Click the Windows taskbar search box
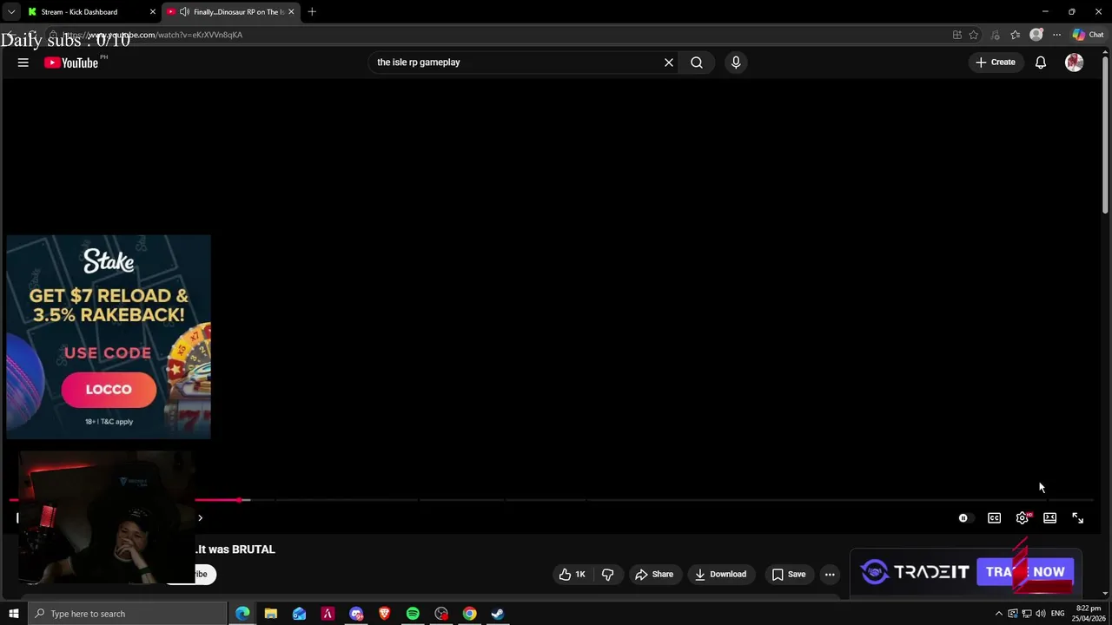 [127, 614]
